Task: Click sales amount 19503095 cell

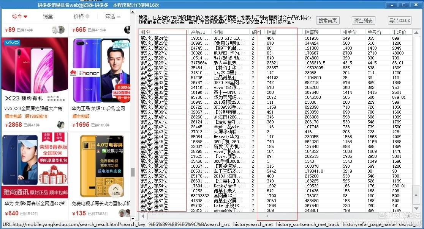Action: click(314, 68)
